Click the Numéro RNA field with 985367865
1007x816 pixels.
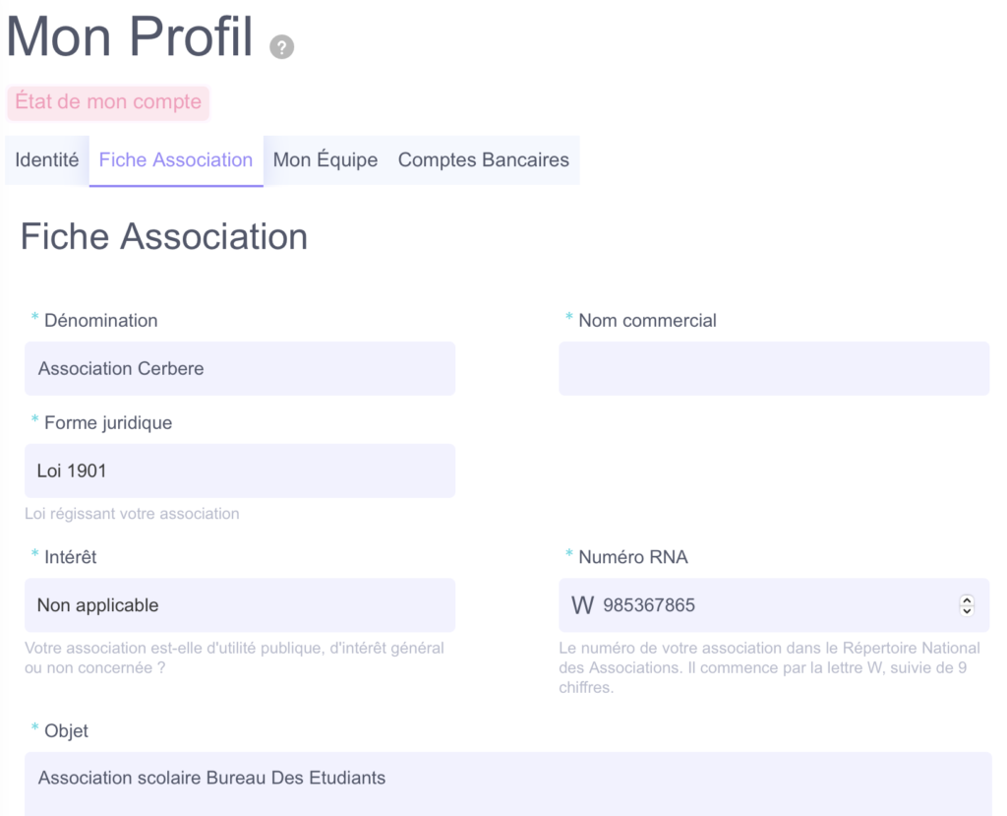(x=774, y=605)
